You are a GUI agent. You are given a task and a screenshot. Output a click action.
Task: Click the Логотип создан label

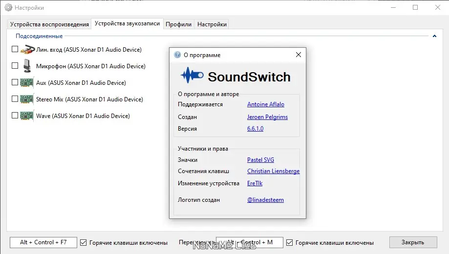(x=199, y=200)
